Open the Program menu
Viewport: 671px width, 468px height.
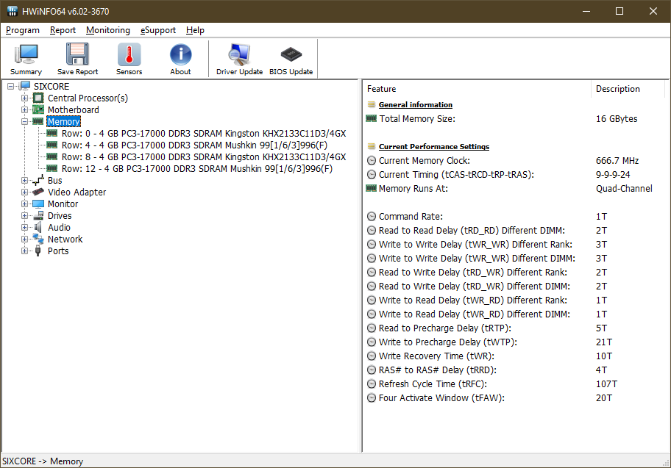23,30
